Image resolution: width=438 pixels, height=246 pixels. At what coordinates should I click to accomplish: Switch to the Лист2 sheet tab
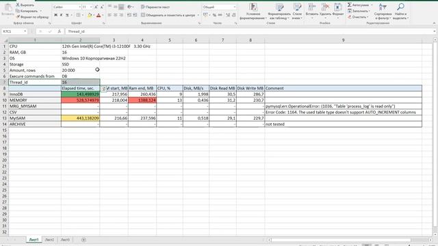tap(49, 240)
